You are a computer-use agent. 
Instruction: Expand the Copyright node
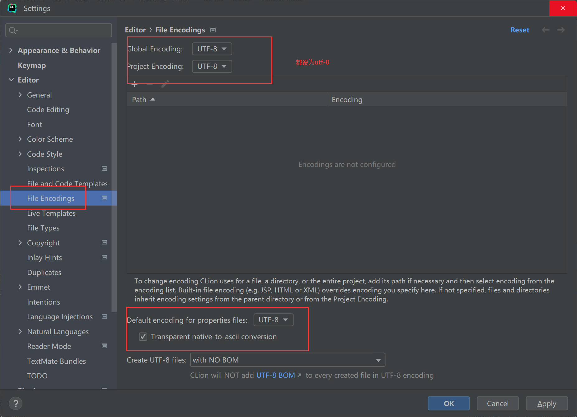click(x=20, y=243)
